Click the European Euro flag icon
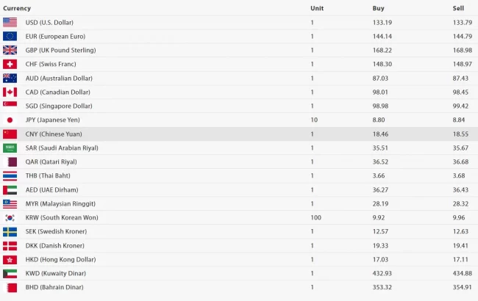This screenshot has height=301, width=478. tap(10, 36)
